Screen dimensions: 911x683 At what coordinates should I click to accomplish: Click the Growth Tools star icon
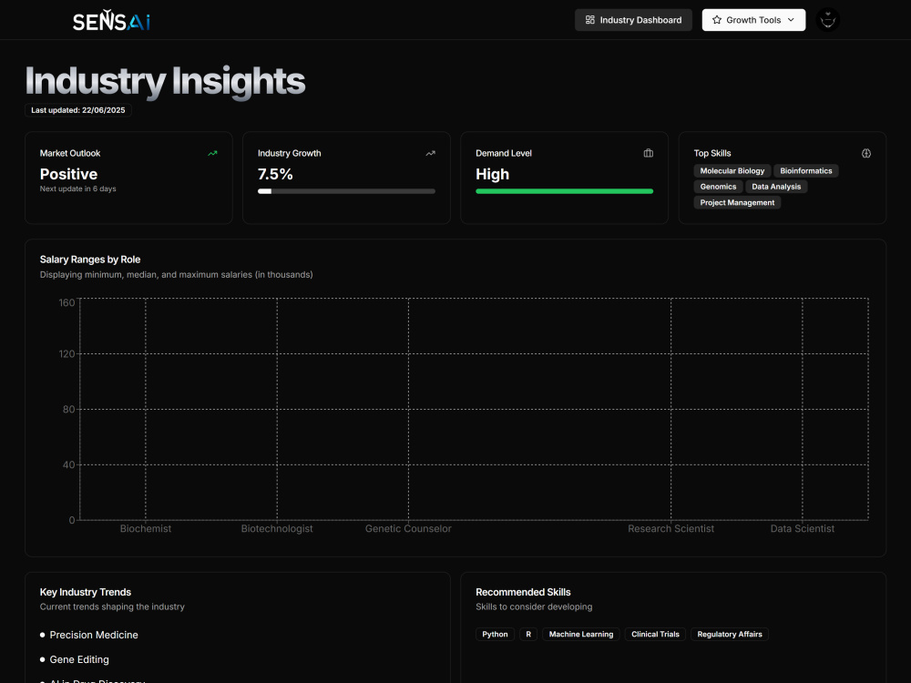[716, 20]
